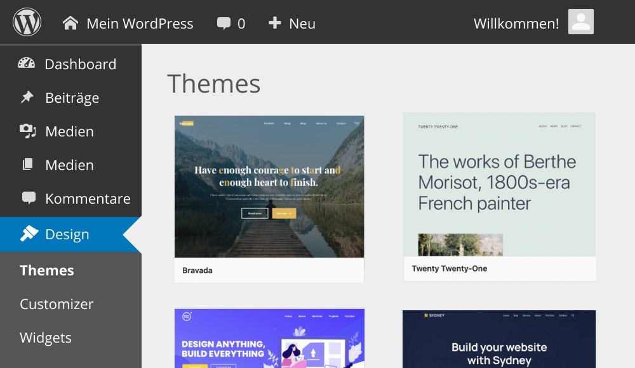Open Mein WordPress site link
This screenshot has height=368, width=635.
pyautogui.click(x=140, y=23)
